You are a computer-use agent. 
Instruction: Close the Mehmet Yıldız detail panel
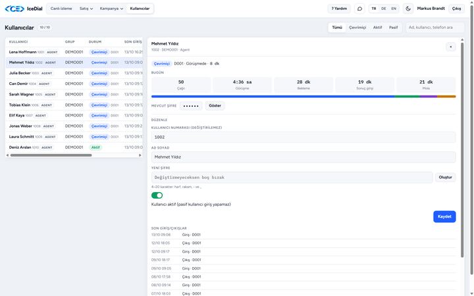pyautogui.click(x=451, y=47)
